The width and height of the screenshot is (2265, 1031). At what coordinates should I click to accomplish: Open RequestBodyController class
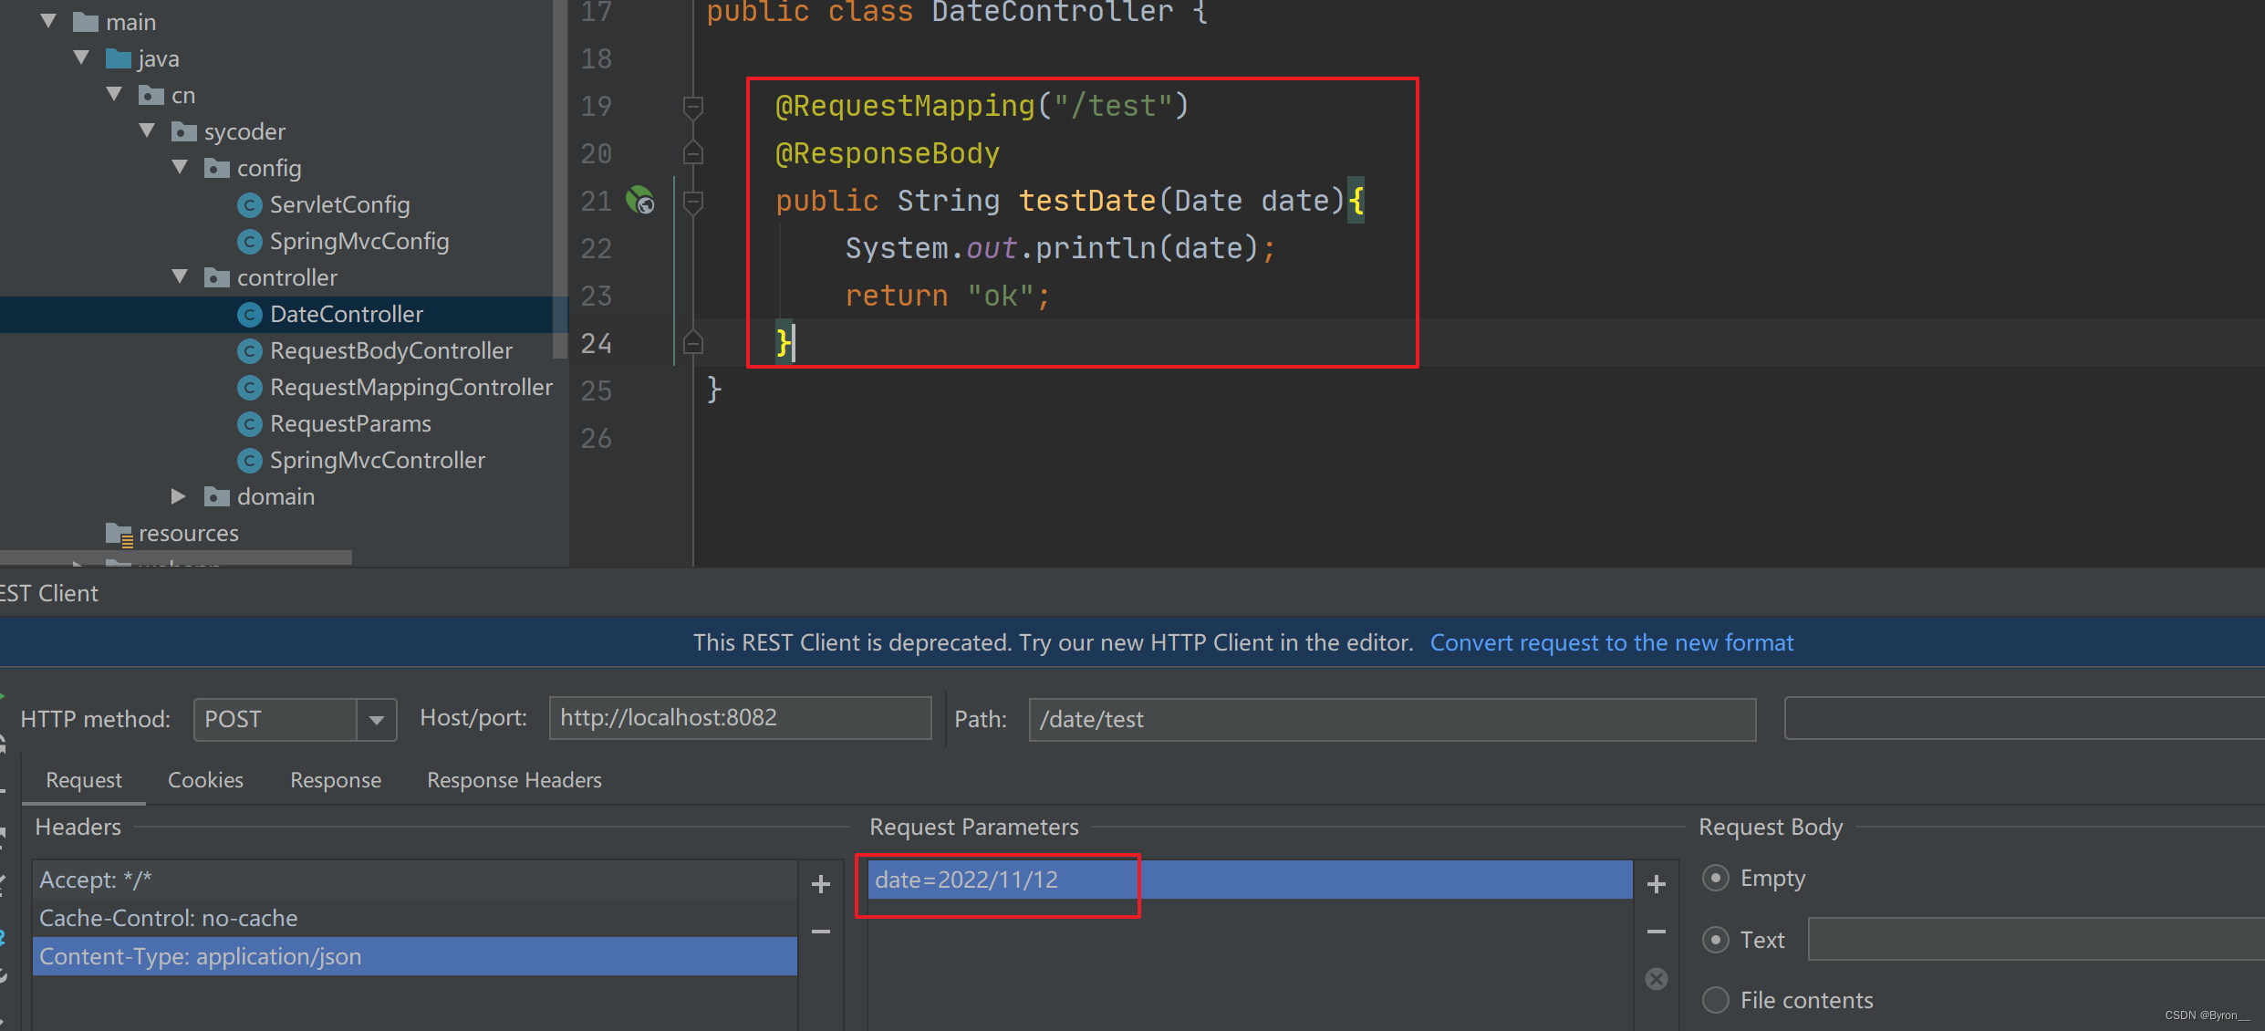[x=391, y=350]
